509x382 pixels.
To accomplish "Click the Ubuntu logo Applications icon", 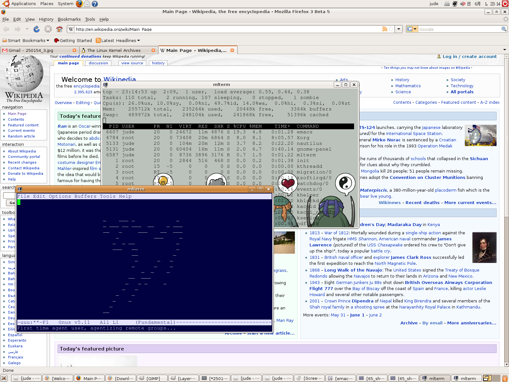I will 6,4.
